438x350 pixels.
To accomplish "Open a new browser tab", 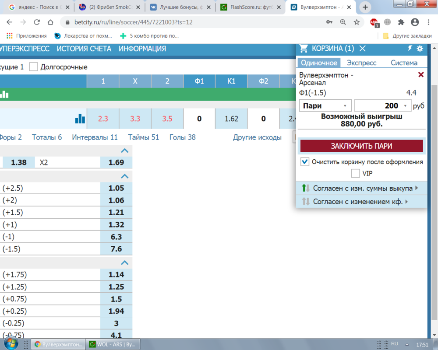I will 365,7.
